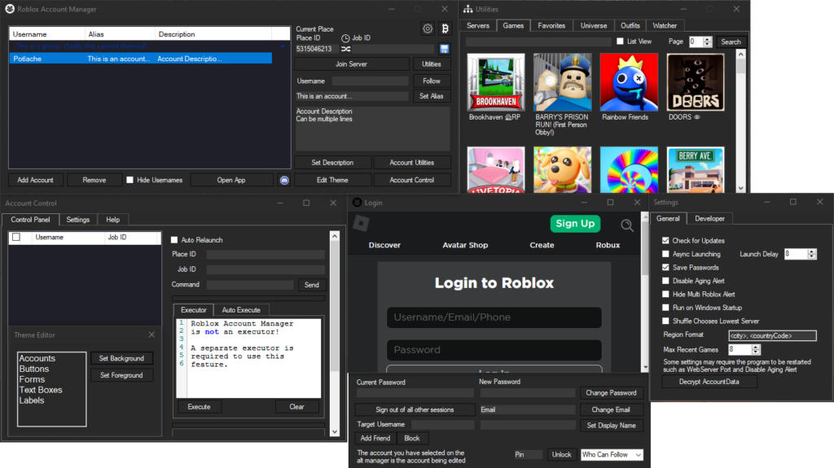Click the Add Account button
The width and height of the screenshot is (834, 468).
(x=35, y=181)
